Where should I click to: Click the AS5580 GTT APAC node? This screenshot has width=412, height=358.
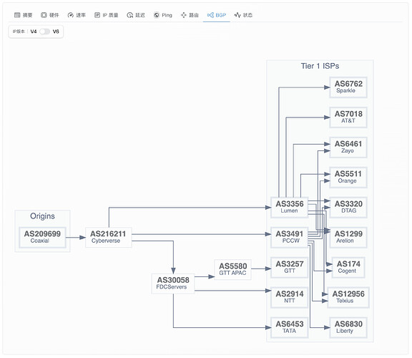(232, 269)
